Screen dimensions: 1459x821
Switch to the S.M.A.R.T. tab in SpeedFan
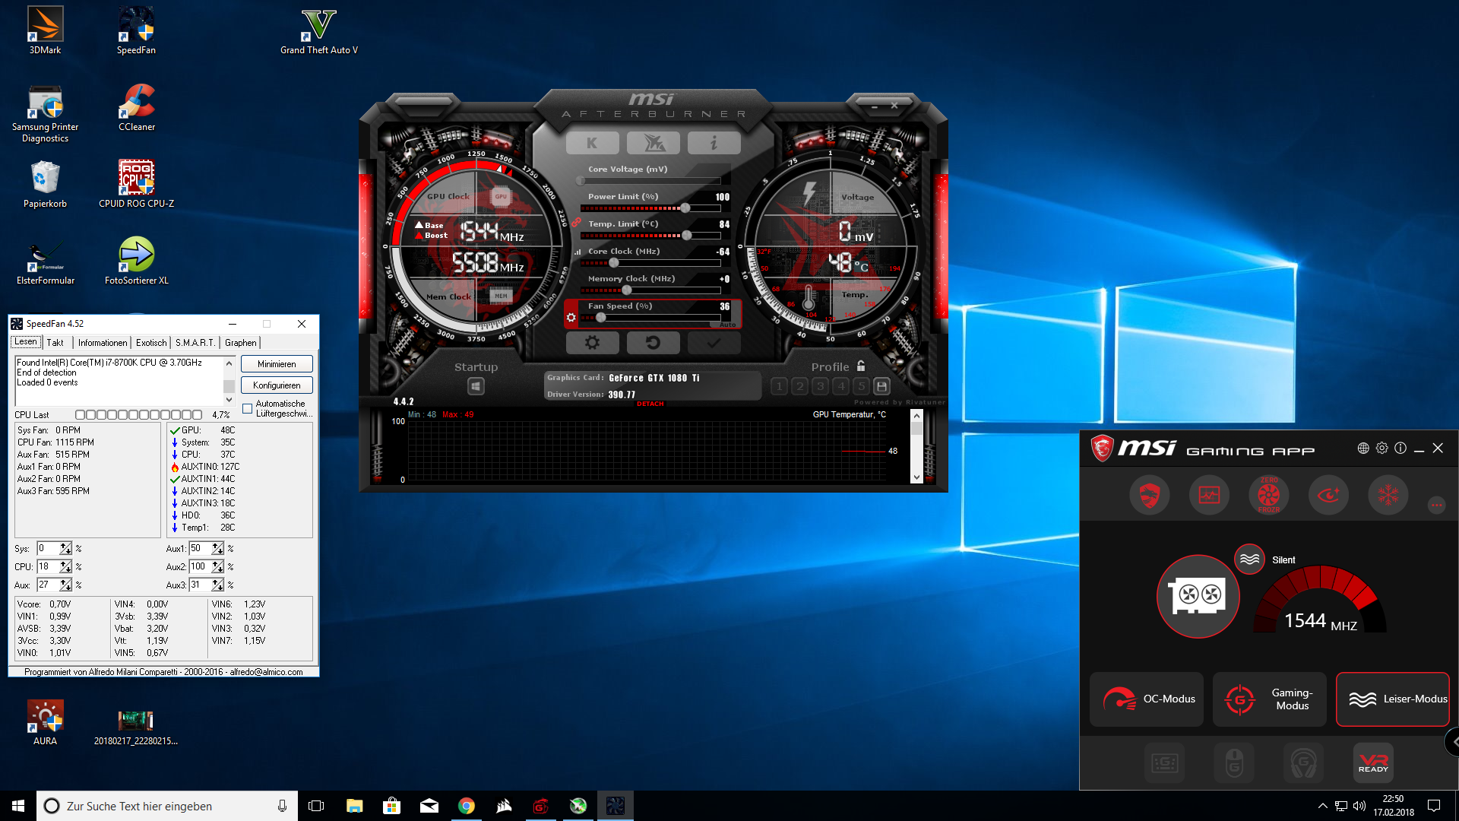tap(195, 343)
